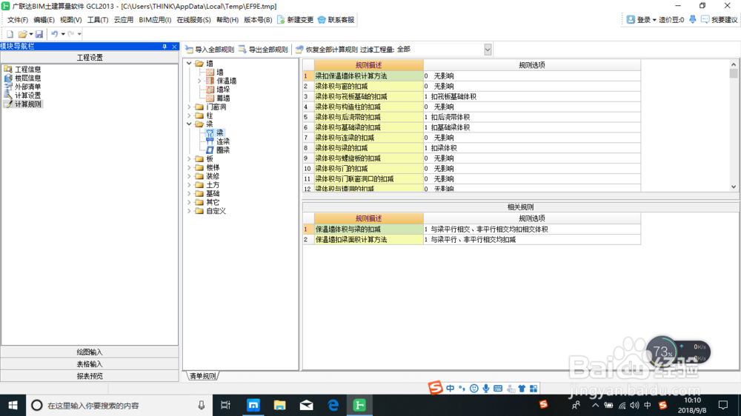Expand the 板 folder
This screenshot has height=416, width=741.
click(x=189, y=159)
